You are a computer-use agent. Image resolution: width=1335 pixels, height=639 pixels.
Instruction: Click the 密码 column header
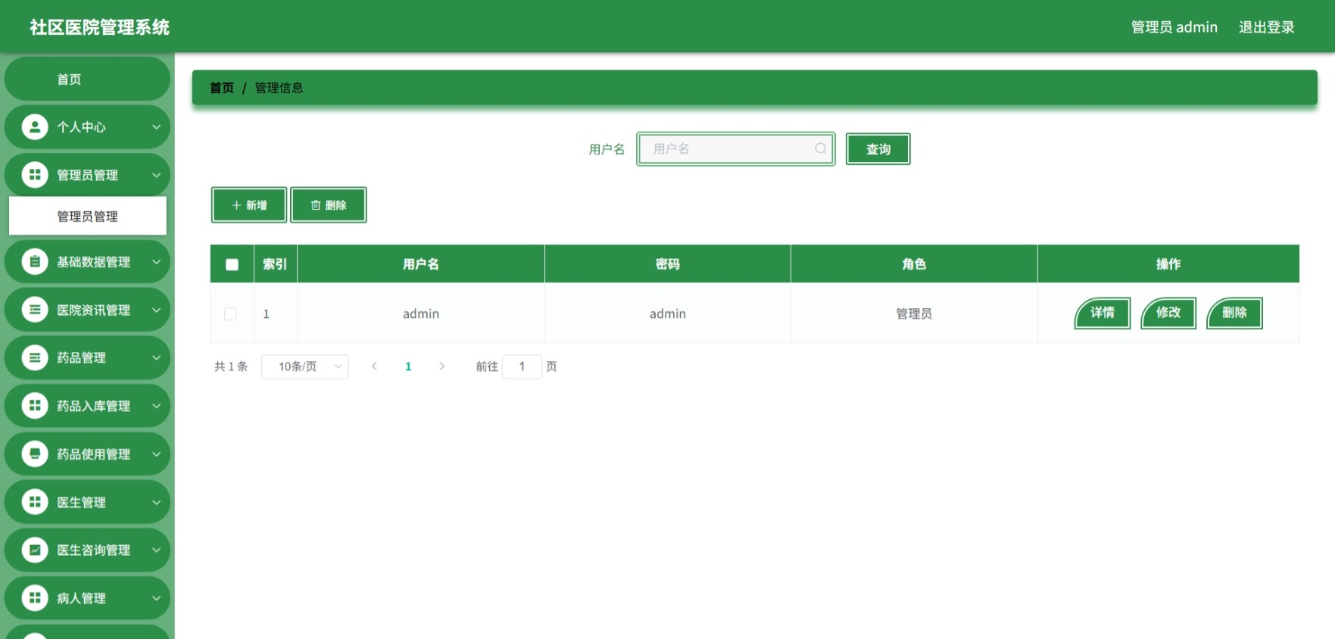point(668,264)
